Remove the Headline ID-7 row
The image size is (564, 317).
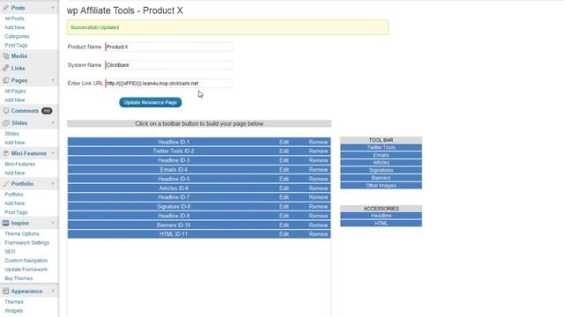point(318,197)
